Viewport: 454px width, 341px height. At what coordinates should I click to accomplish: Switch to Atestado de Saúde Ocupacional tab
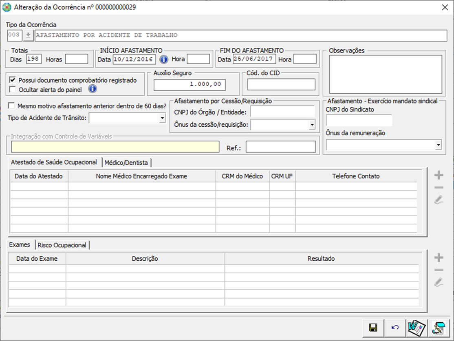(x=54, y=162)
